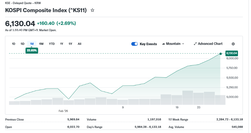Expand the Mountain chart type dropdown chevron
The width and height of the screenshot is (251, 133).
tap(183, 44)
